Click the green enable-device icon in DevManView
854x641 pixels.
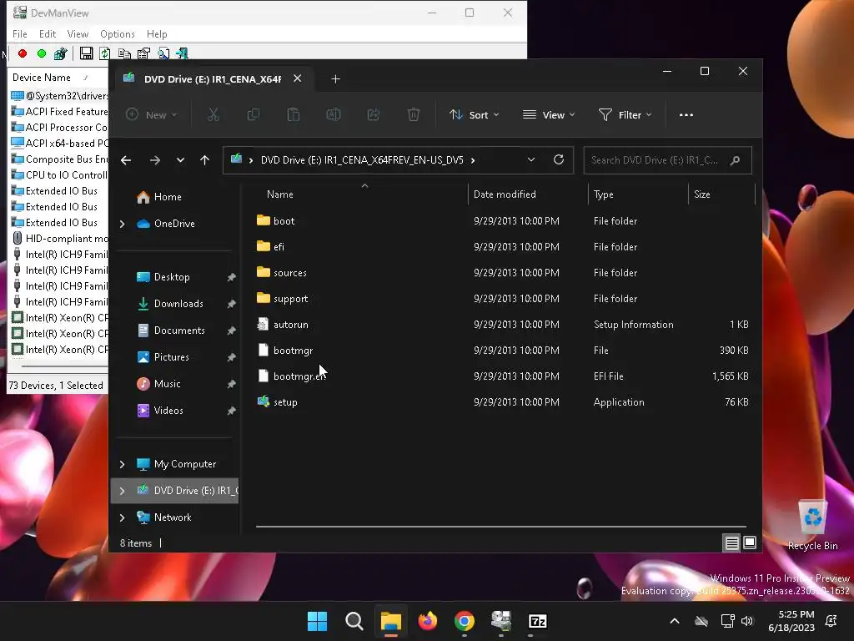42,53
